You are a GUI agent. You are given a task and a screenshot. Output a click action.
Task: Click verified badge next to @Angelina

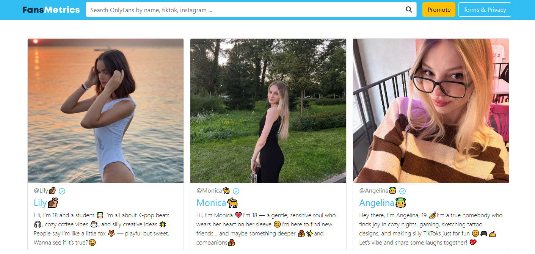[x=402, y=191]
